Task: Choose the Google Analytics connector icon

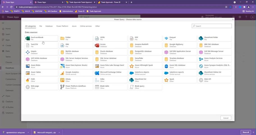Action: click(x=62, y=73)
